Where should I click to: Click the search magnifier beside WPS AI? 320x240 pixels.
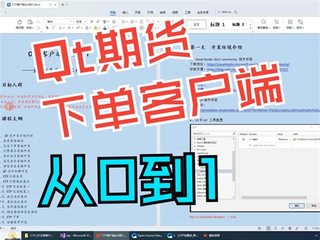[x=236, y=12]
